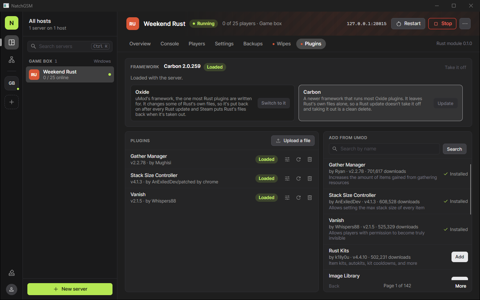Open the user account icon
The image size is (480, 300).
click(12, 289)
